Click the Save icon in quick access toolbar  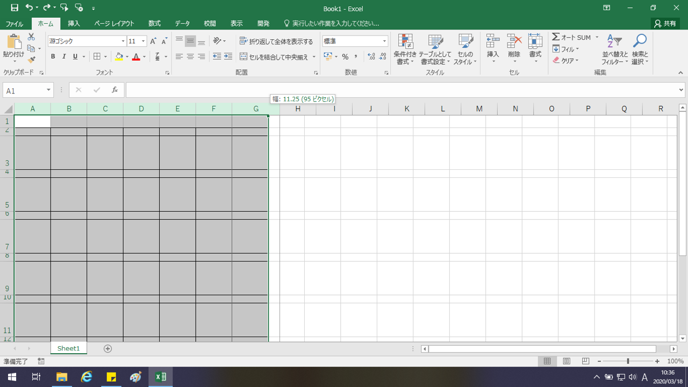(x=15, y=8)
